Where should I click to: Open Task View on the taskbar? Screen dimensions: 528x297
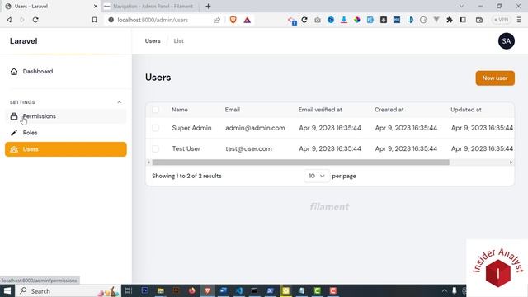tap(129, 291)
